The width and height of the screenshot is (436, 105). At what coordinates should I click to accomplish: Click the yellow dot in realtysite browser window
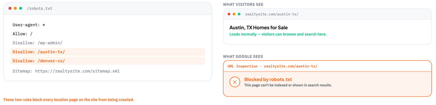[234, 14]
